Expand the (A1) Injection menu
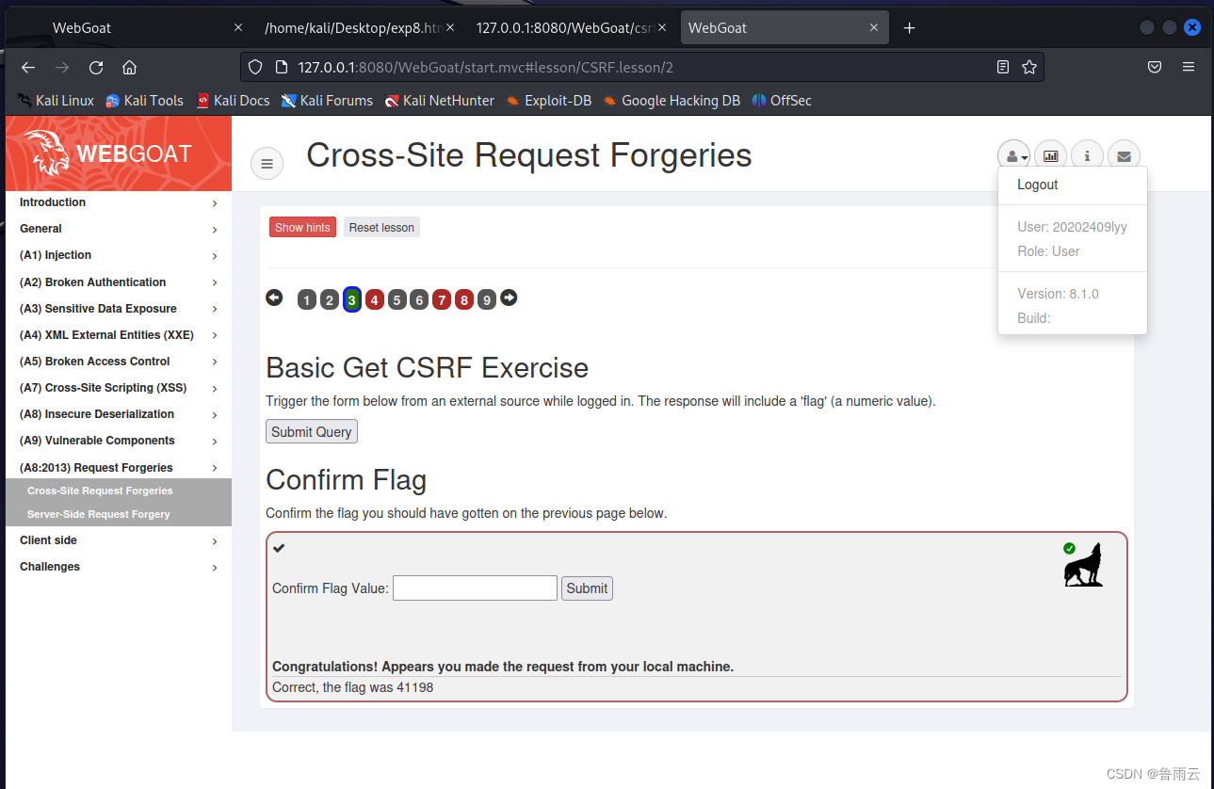This screenshot has height=789, width=1214. click(118, 255)
